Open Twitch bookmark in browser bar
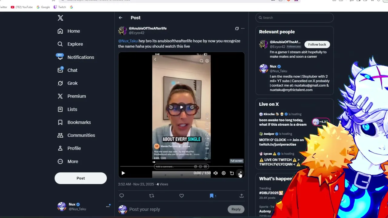This screenshot has width=388, height=218. (60, 7)
